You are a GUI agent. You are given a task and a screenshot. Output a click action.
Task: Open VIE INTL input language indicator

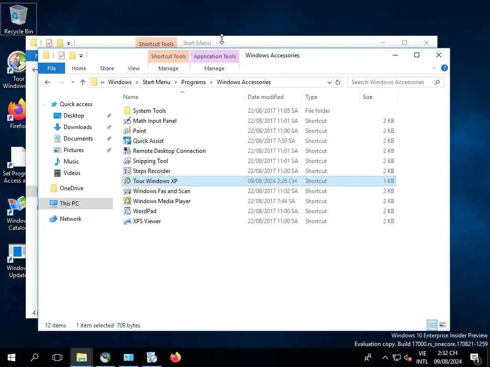pyautogui.click(x=422, y=357)
